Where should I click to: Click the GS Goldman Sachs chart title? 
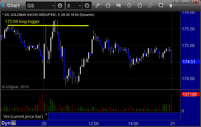click(48, 15)
